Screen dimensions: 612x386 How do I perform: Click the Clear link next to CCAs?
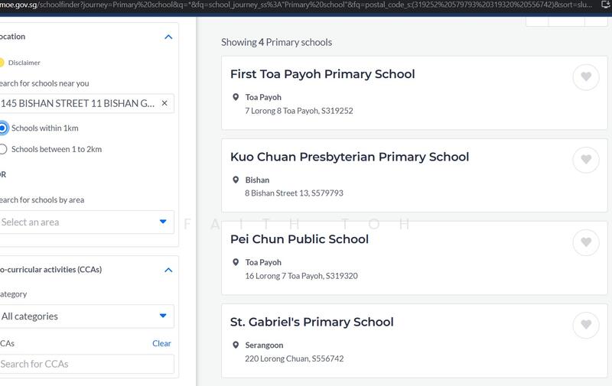[161, 343]
